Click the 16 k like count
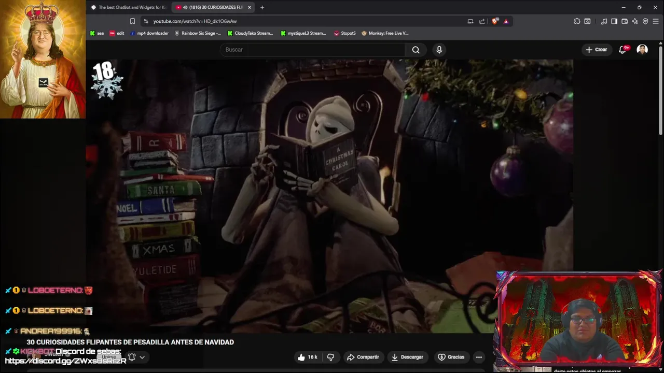 [x=312, y=357]
